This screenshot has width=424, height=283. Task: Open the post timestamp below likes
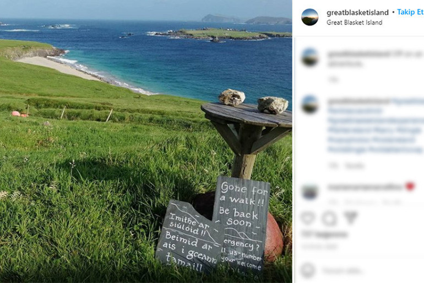click(319, 247)
